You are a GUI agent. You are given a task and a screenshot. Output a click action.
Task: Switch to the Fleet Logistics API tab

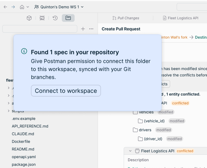(180, 18)
